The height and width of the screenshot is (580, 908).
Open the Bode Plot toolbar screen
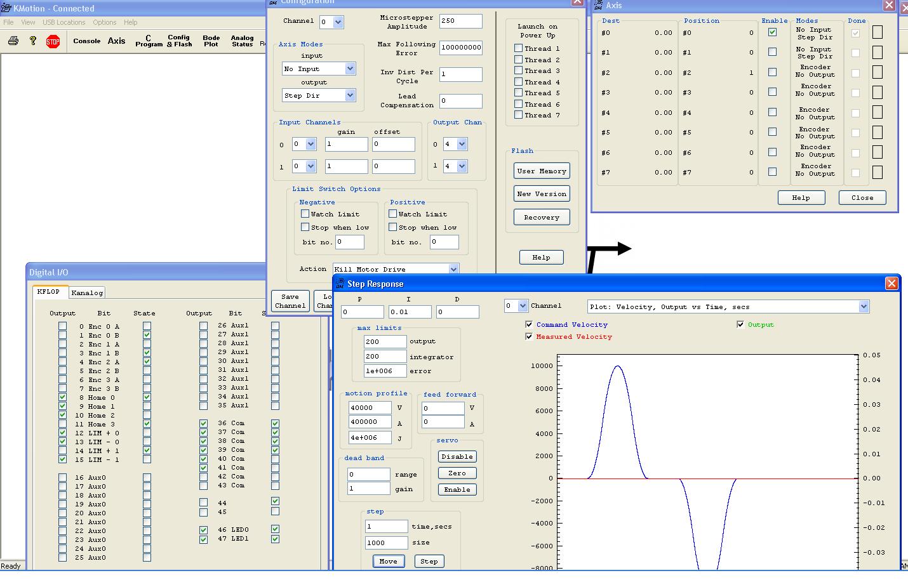[211, 41]
